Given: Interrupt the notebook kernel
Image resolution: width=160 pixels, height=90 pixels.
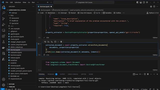Looking at the screenshot, I should pos(62,13).
